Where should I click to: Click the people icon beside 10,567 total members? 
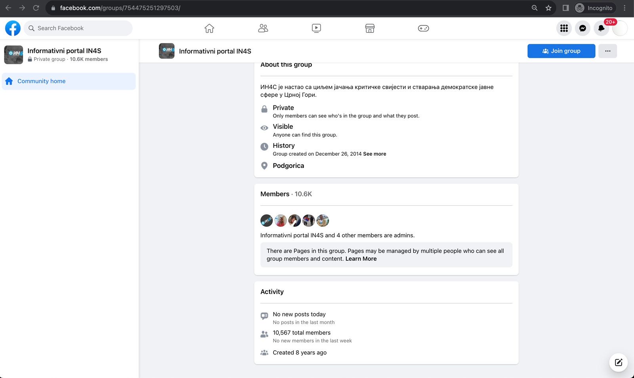[264, 334]
